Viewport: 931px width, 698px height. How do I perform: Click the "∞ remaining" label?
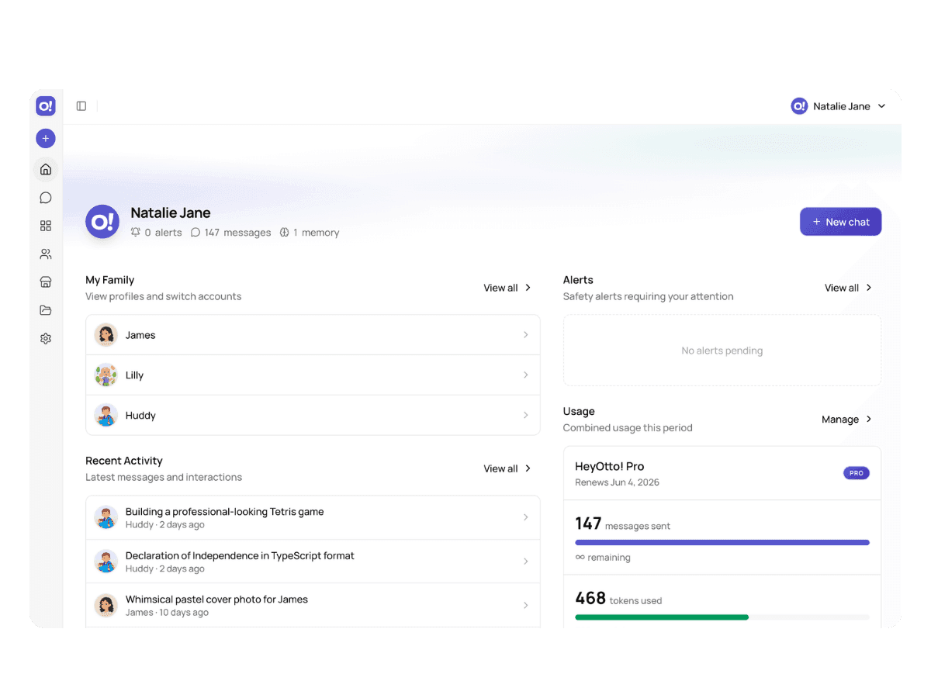[x=603, y=558]
